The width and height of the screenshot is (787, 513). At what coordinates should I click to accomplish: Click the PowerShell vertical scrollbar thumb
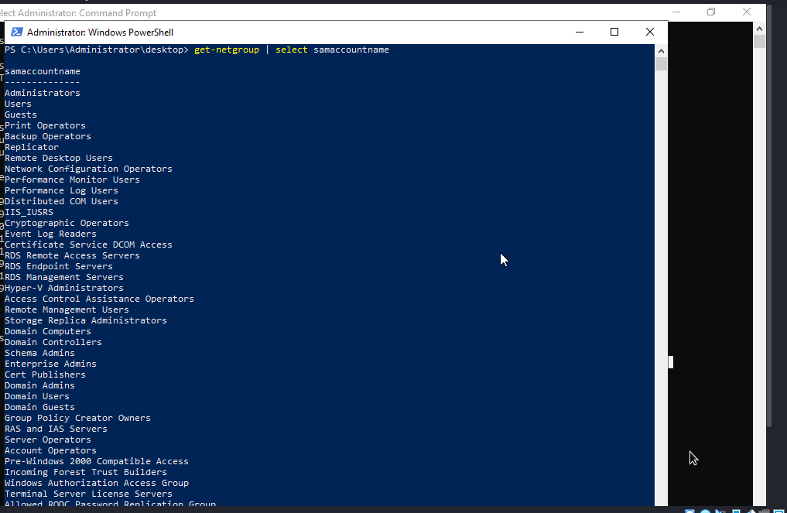pyautogui.click(x=661, y=63)
